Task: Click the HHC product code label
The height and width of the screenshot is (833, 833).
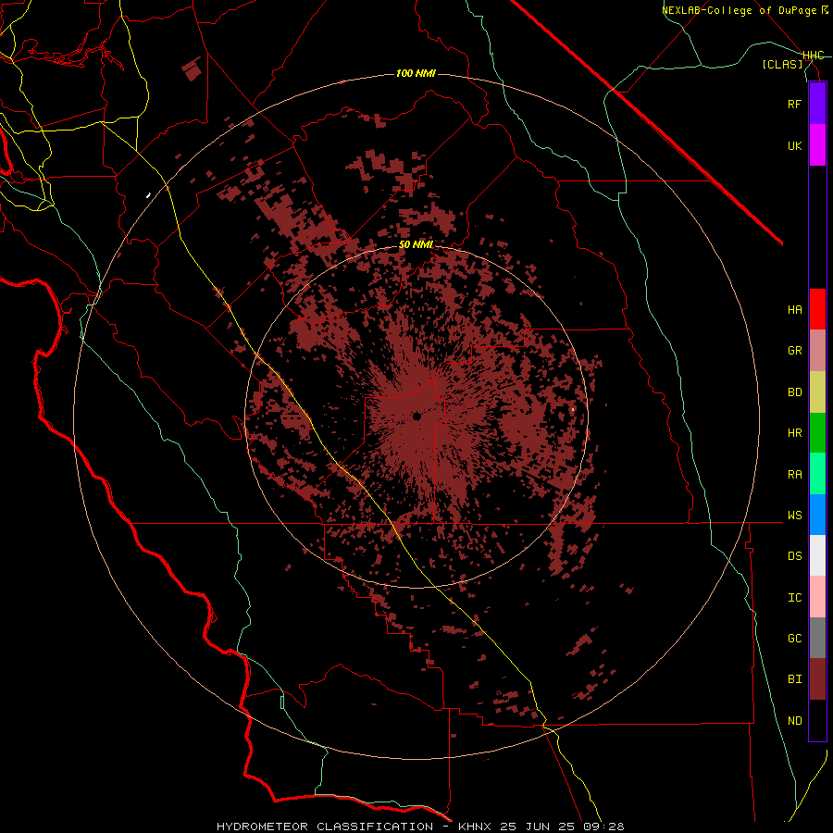Action: tap(814, 56)
